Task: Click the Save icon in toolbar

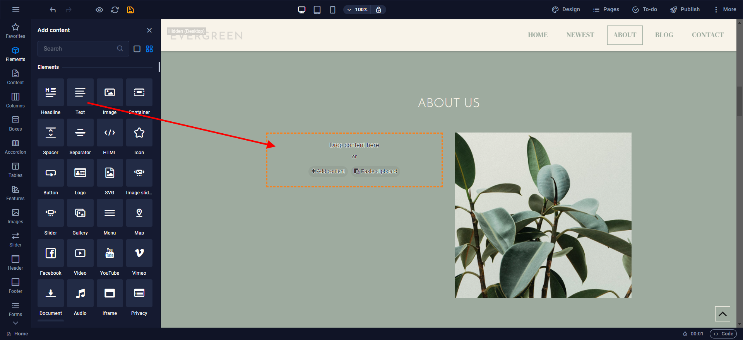Action: tap(130, 10)
